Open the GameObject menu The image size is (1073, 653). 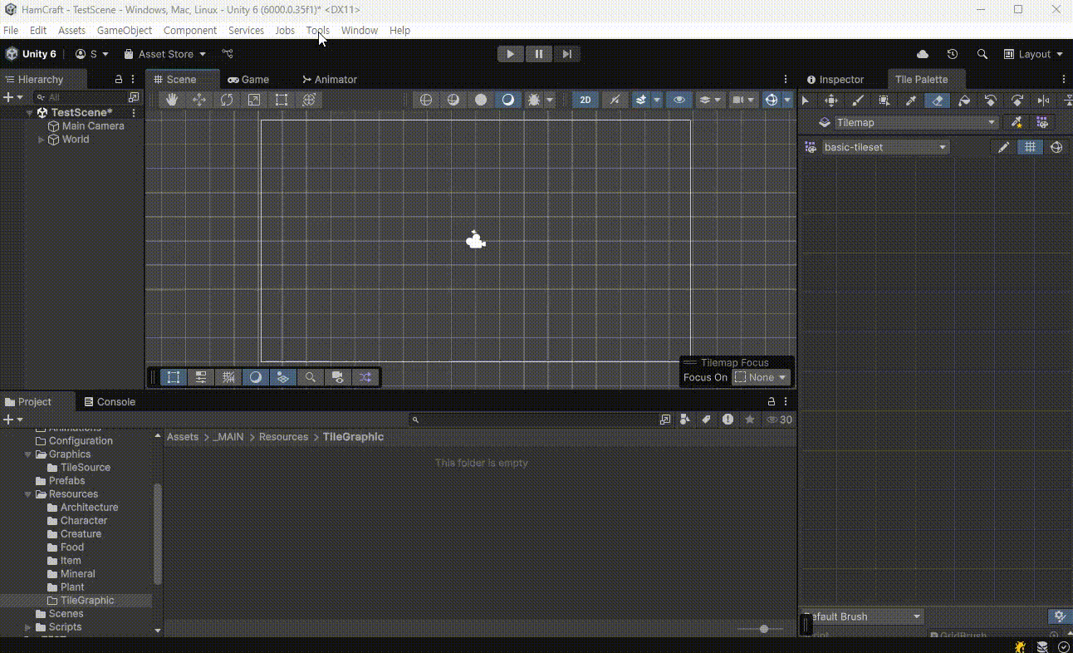[x=125, y=30]
